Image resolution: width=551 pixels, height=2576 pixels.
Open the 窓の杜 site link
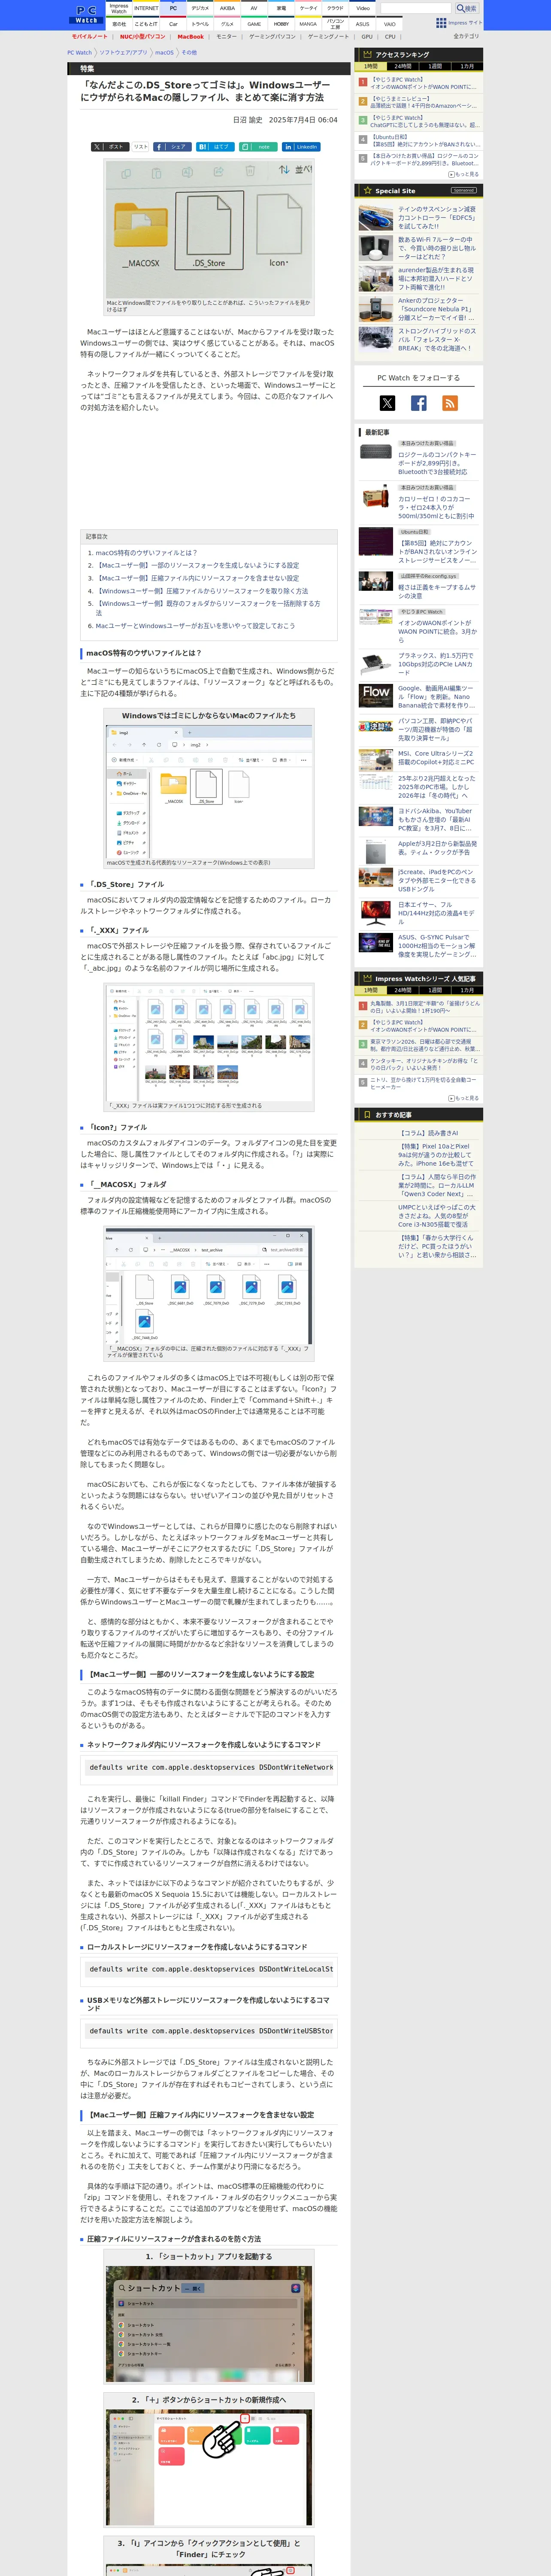(x=119, y=23)
